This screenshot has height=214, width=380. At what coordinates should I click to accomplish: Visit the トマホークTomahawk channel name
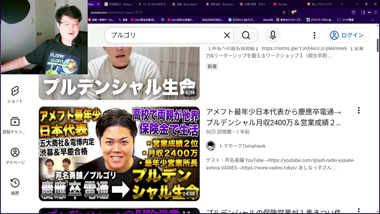[x=242, y=146]
